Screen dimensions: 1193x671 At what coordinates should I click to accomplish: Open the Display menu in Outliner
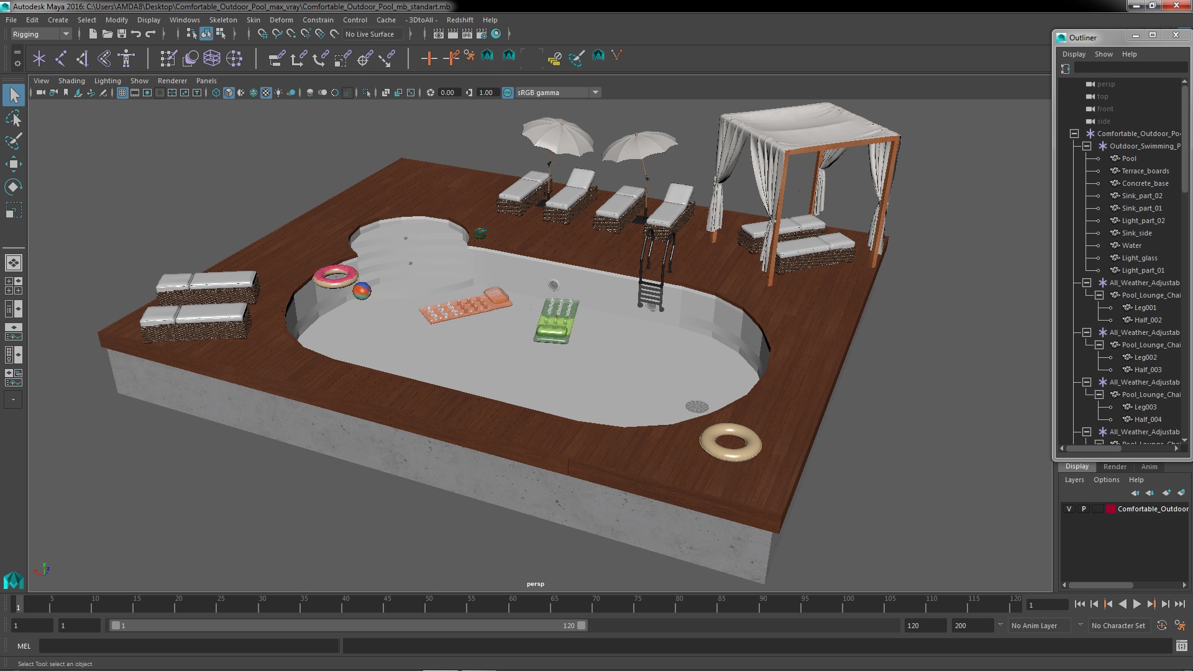[1073, 54]
